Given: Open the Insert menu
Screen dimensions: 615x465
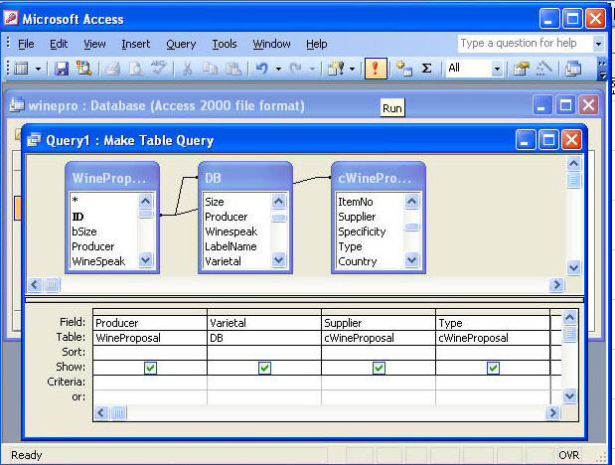Looking at the screenshot, I should coord(136,44).
